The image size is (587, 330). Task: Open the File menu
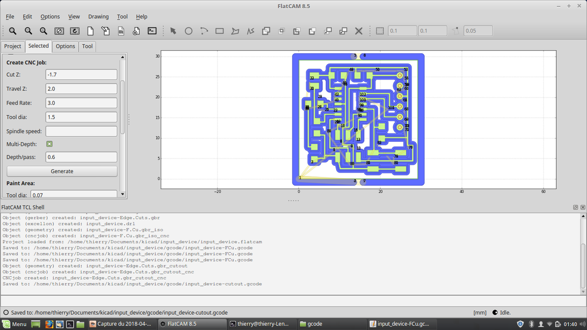[10, 17]
